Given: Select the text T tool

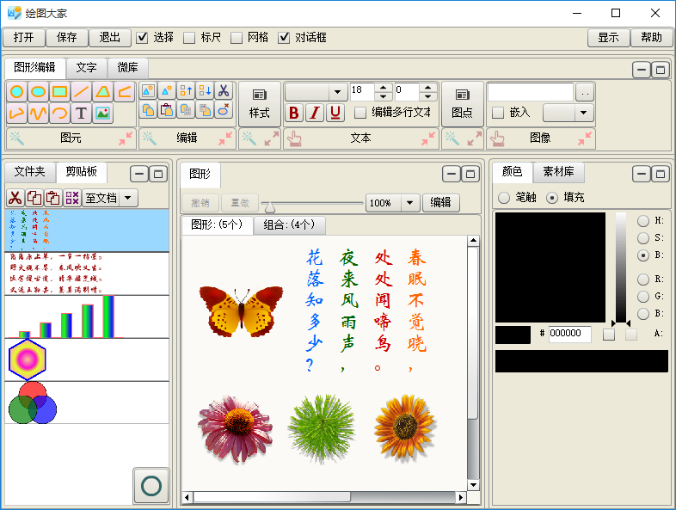Looking at the screenshot, I should pos(82,113).
